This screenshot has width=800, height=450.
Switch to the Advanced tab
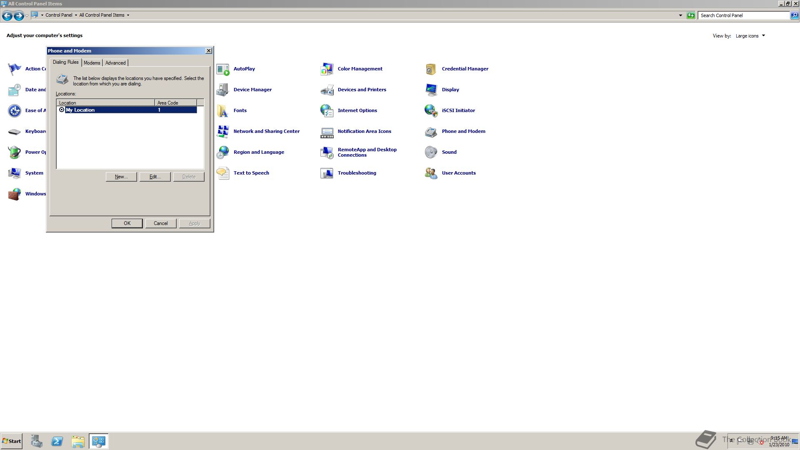(x=115, y=63)
